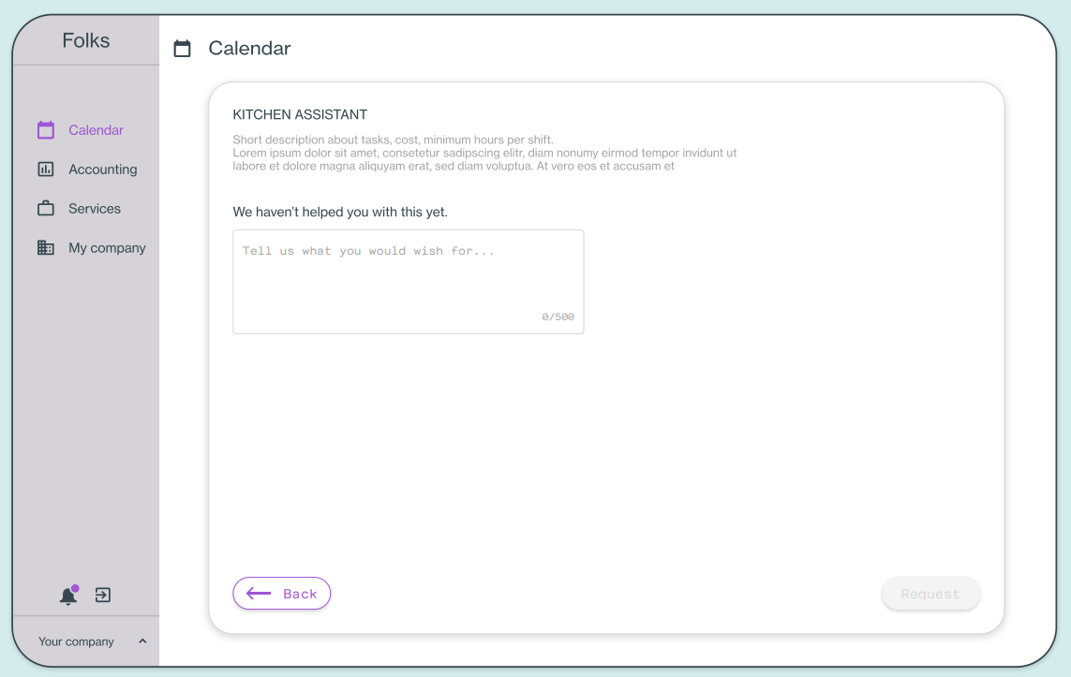Click the Back button label
Image resolution: width=1071 pixels, height=677 pixels.
point(300,594)
